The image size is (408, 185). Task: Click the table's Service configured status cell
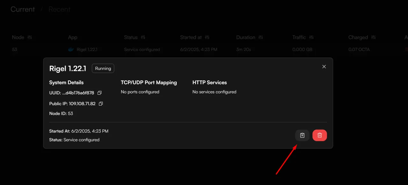tap(142, 50)
